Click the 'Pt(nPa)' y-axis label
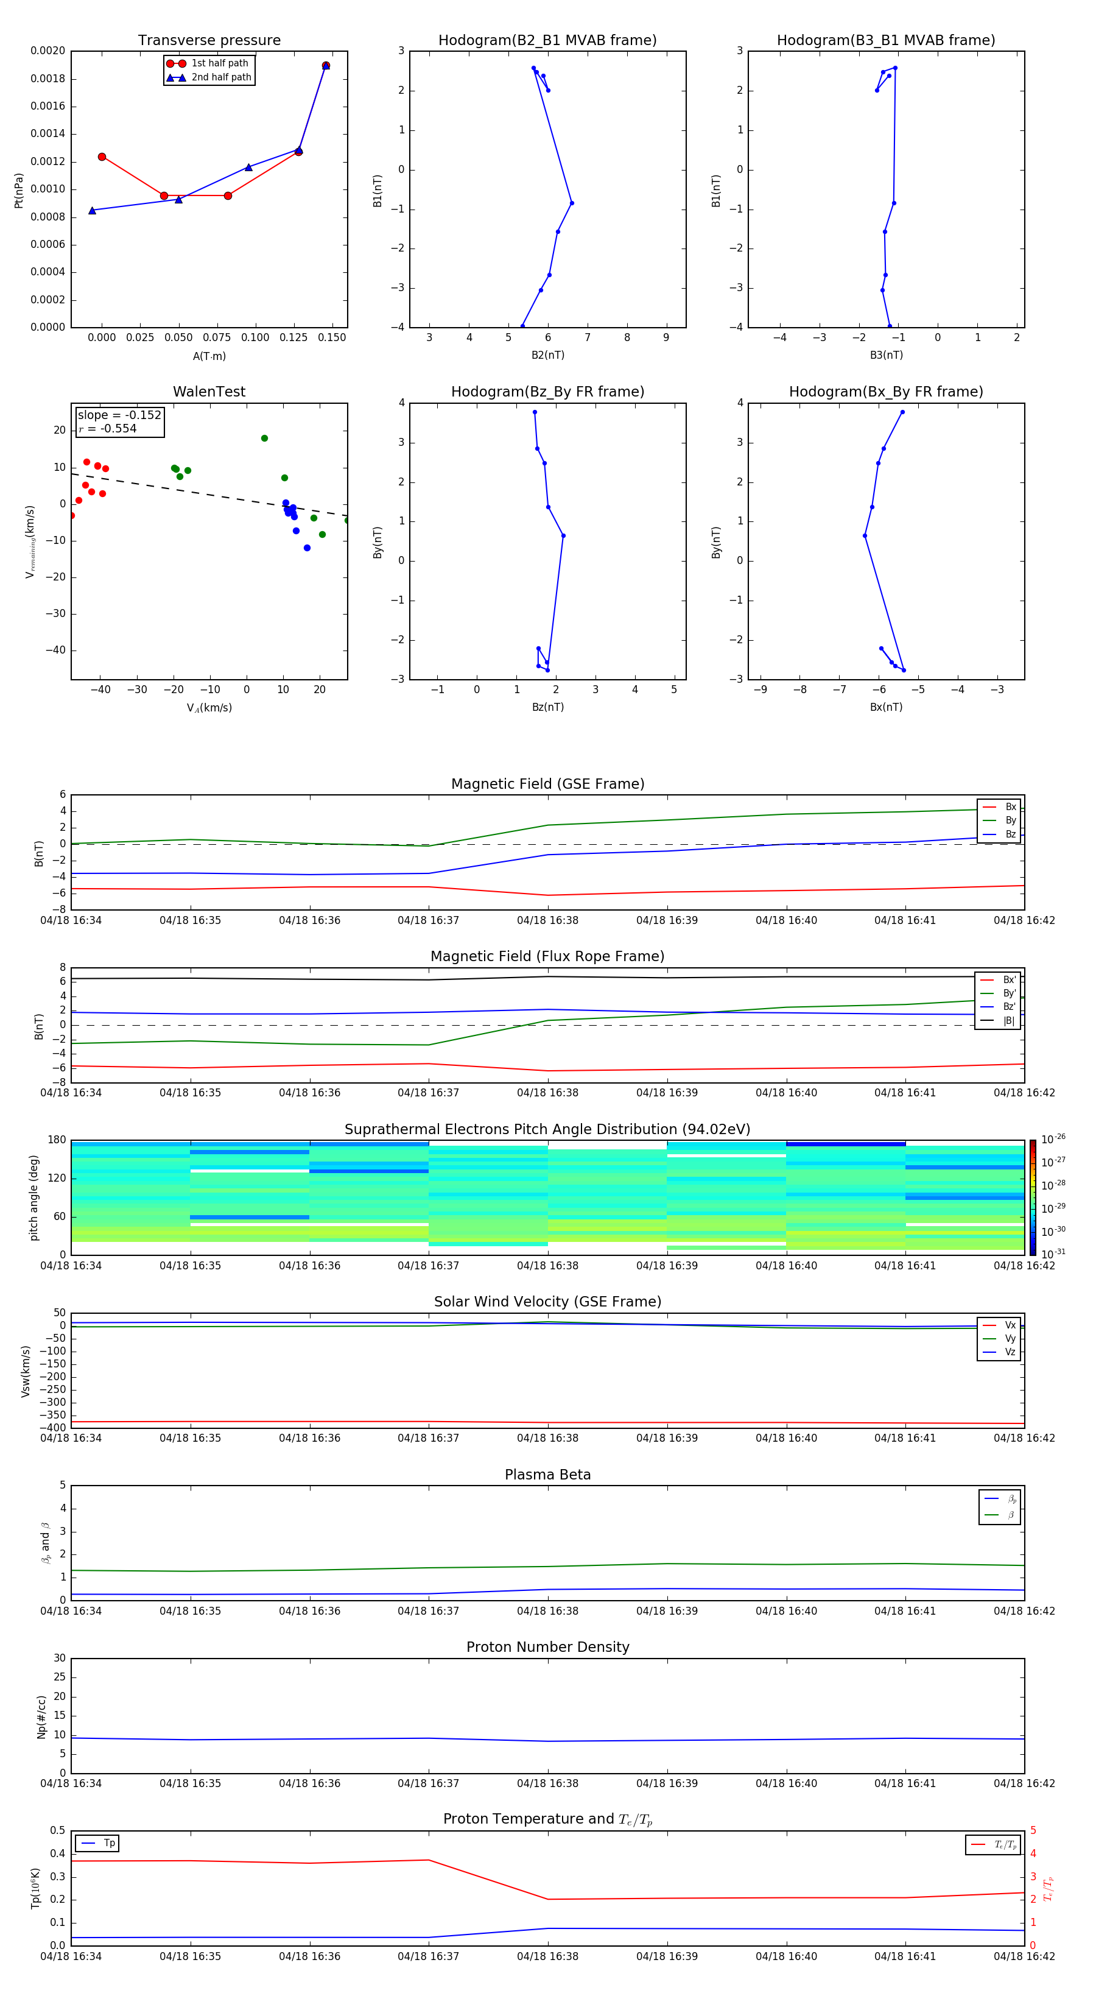This screenshot has height=2010, width=1096. [x=19, y=189]
